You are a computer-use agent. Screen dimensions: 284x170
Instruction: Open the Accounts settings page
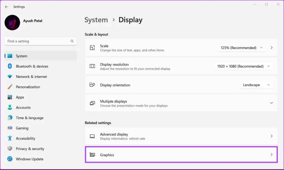[x=23, y=108]
